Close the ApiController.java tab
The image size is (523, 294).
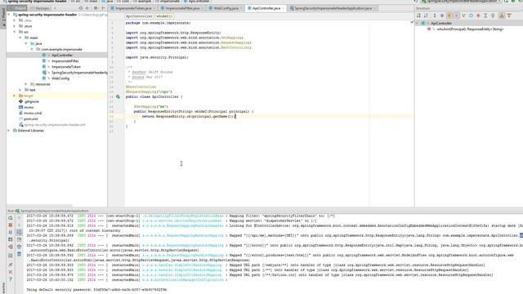pos(284,8)
